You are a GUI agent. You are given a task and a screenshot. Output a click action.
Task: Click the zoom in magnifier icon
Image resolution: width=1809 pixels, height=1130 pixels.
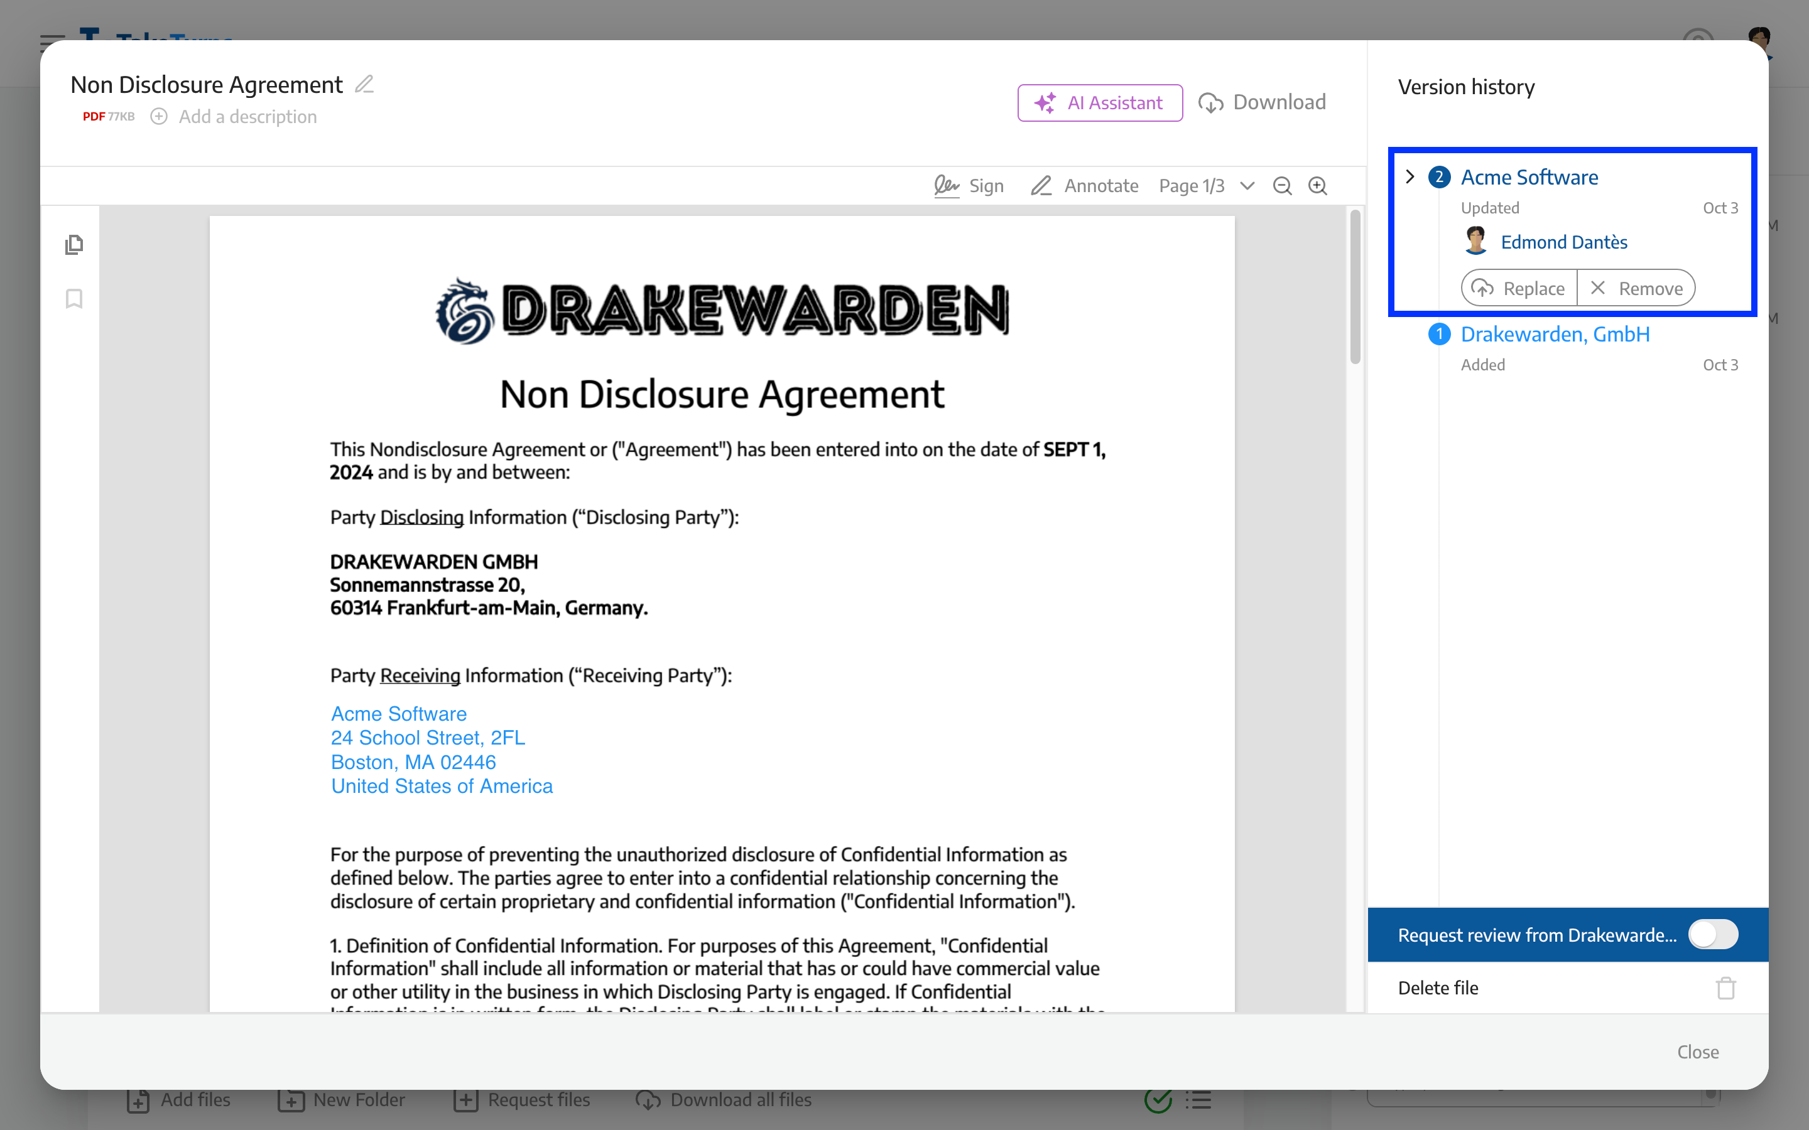[x=1318, y=185]
